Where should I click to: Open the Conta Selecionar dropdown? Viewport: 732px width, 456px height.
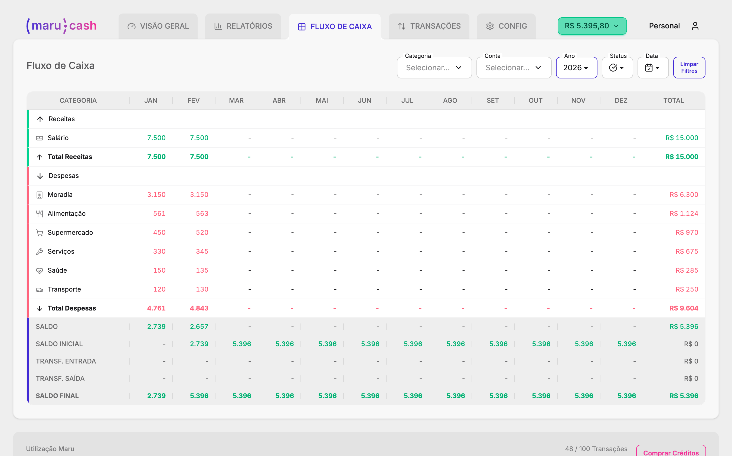tap(514, 68)
